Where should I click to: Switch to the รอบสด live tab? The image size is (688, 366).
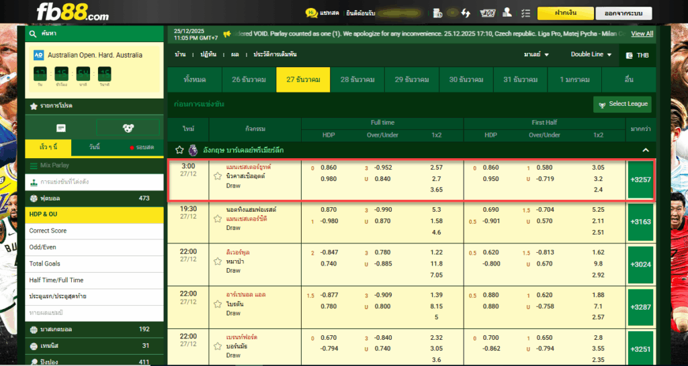tap(141, 147)
